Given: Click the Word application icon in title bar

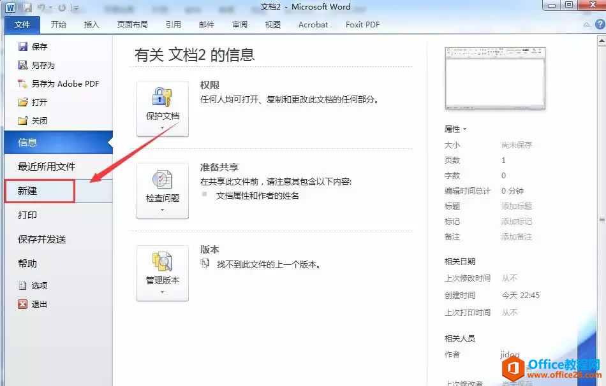Looking at the screenshot, I should click(x=10, y=8).
